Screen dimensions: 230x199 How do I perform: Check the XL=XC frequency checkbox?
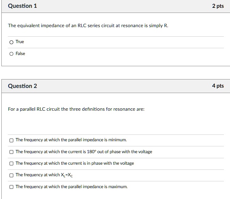[x=12, y=175]
